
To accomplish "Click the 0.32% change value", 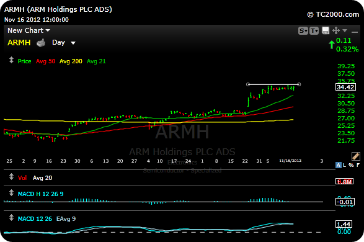I will tap(347, 49).
